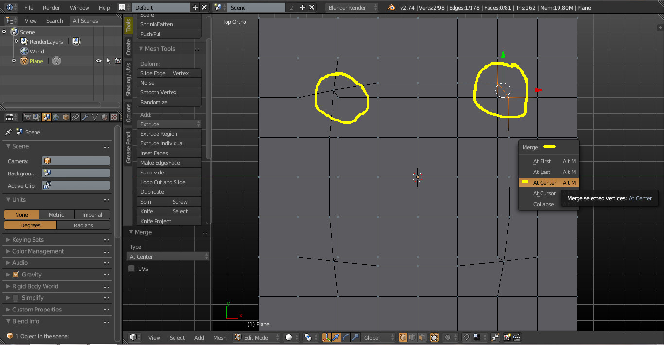The width and height of the screenshot is (664, 345).
Task: Open the Mesh Data properties tab (triangle icon)
Action: tap(95, 117)
